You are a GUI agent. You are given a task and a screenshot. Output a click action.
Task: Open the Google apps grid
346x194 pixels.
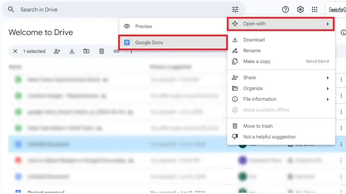pyautogui.click(x=315, y=9)
